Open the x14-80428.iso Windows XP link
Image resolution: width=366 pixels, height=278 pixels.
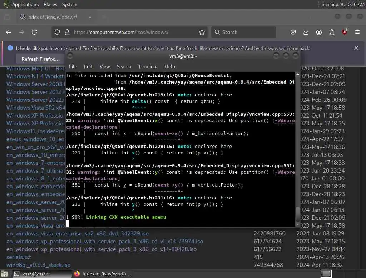point(101,249)
